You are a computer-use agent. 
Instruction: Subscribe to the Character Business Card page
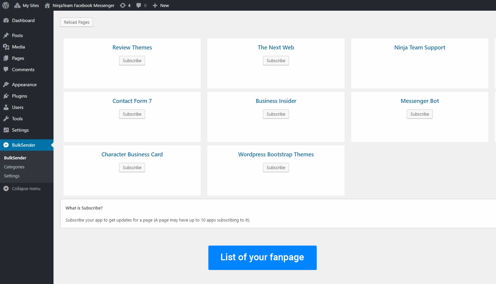pos(132,167)
